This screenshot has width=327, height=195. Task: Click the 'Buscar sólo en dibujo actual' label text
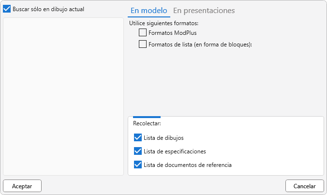click(48, 9)
